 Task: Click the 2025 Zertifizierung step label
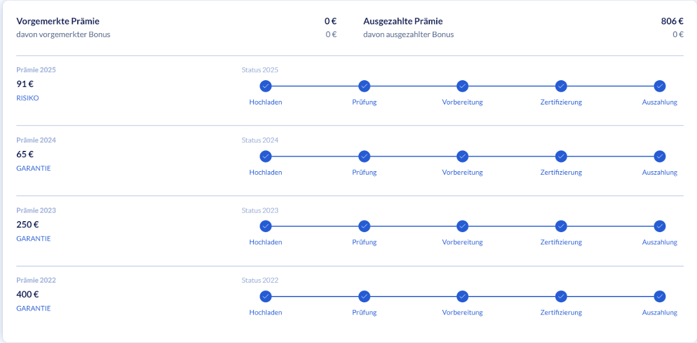[561, 102]
